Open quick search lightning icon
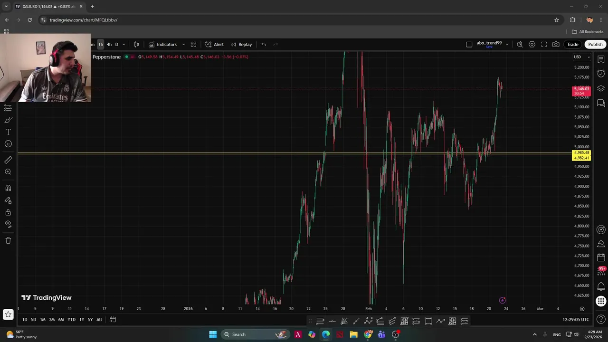 point(520,44)
